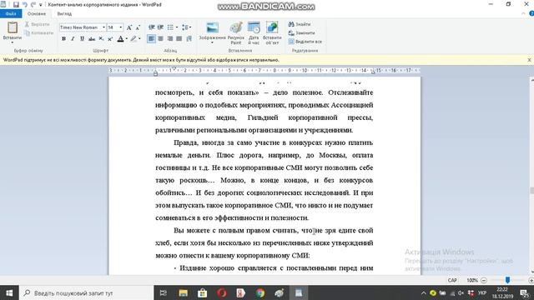The width and height of the screenshot is (534, 300).
Task: Click the Decrease indent icon
Action: tap(152, 27)
